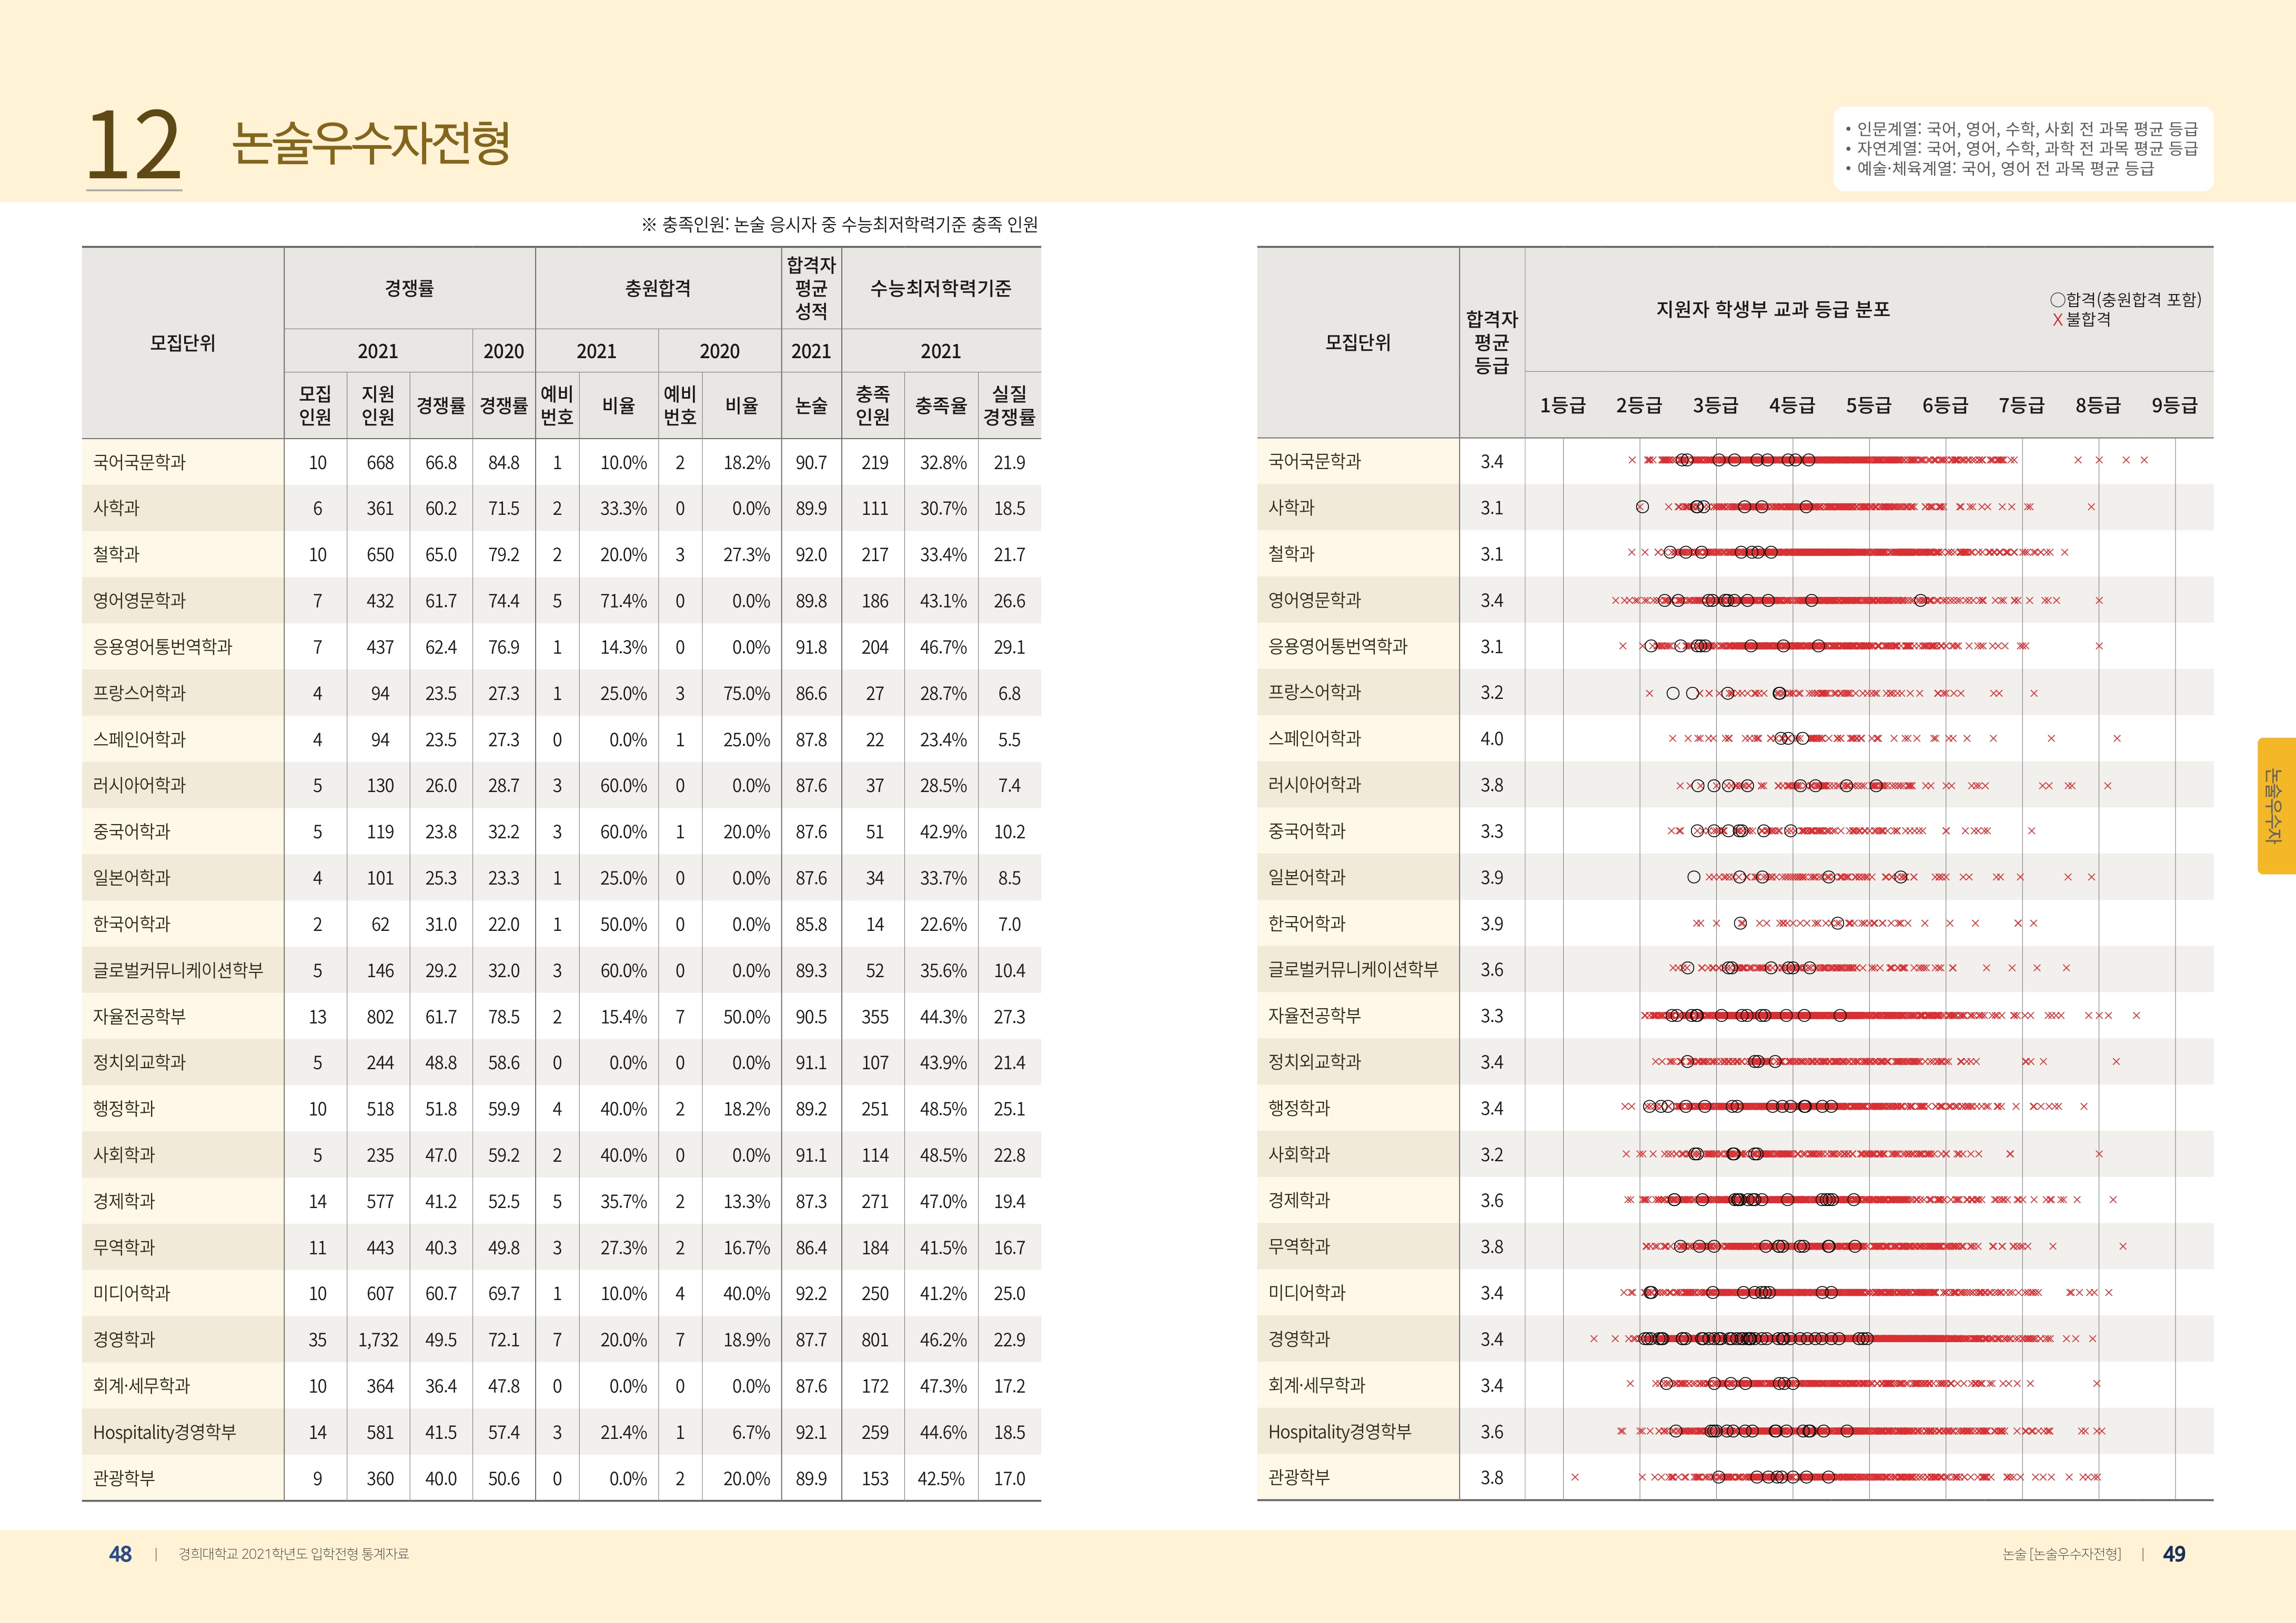Click the 합격(충원합격 포함) circle legend icon

click(2057, 300)
